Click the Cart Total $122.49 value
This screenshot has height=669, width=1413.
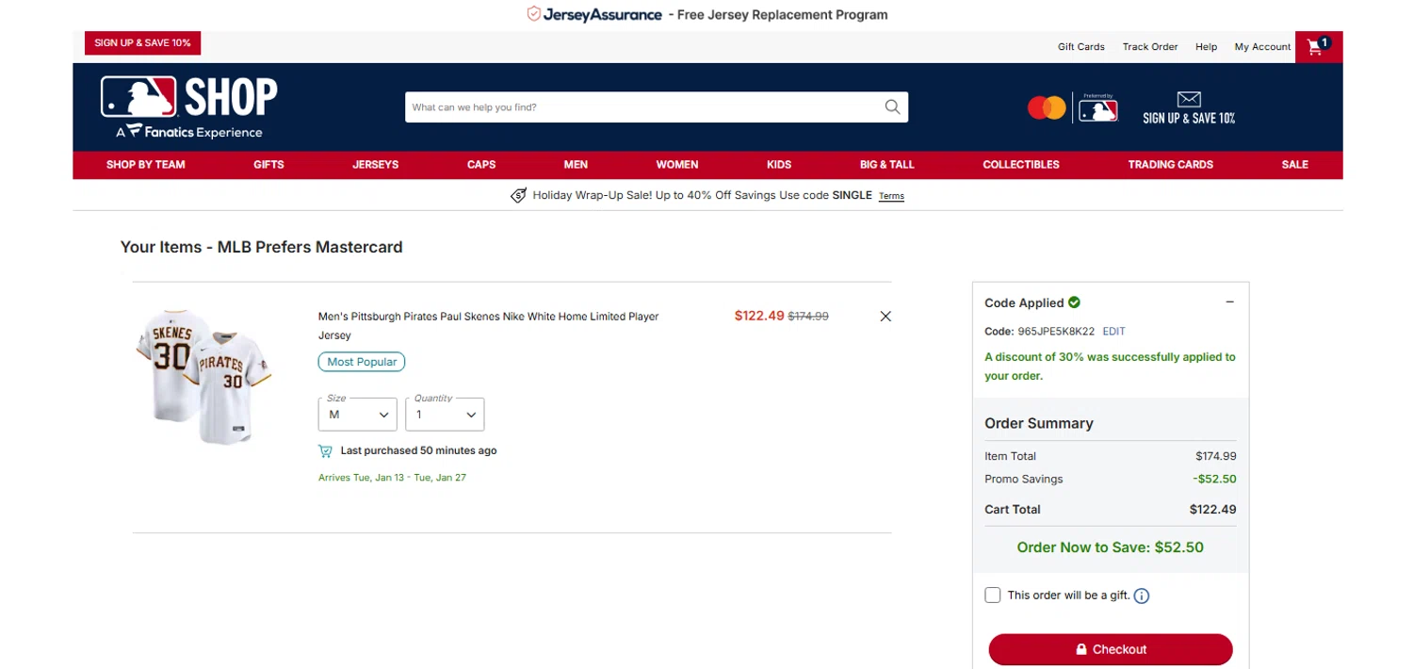(1213, 510)
